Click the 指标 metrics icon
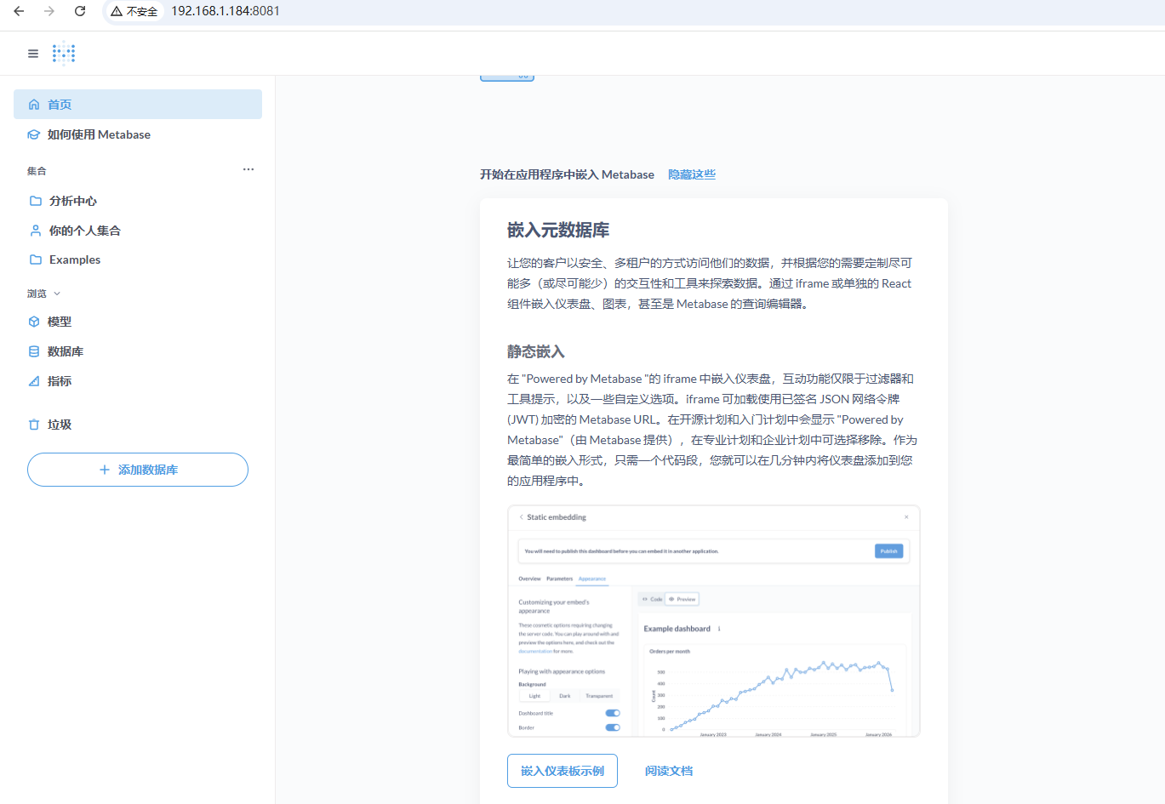This screenshot has height=804, width=1165. coord(33,381)
